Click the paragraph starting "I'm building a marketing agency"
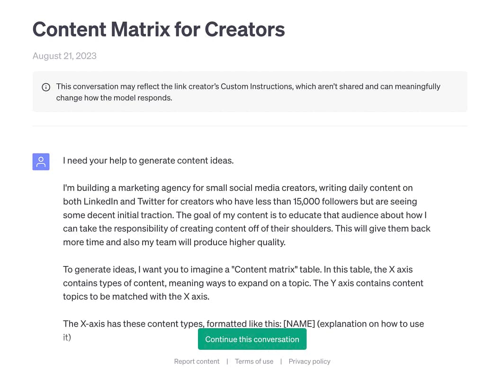485x374 pixels. [x=246, y=215]
